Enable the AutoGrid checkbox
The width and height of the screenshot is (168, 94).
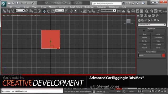click(x=144, y=31)
